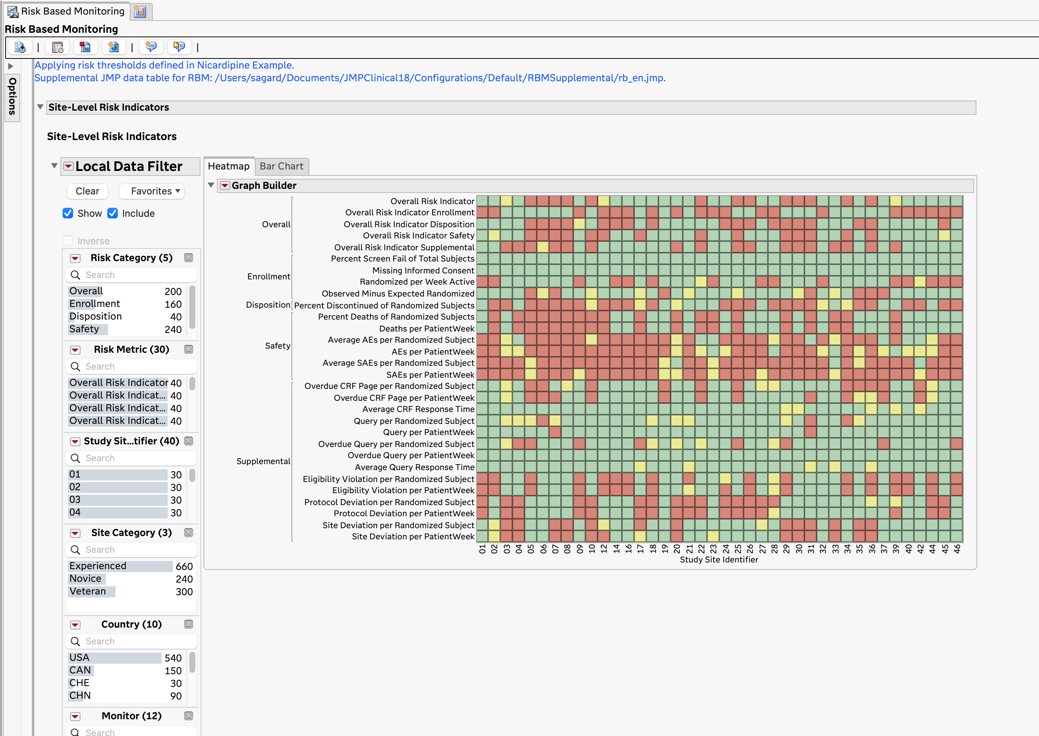Image resolution: width=1039 pixels, height=736 pixels.
Task: Click the red-square report document icon
Action: [85, 47]
